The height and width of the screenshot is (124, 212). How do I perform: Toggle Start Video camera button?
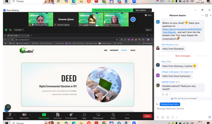coord(24,116)
